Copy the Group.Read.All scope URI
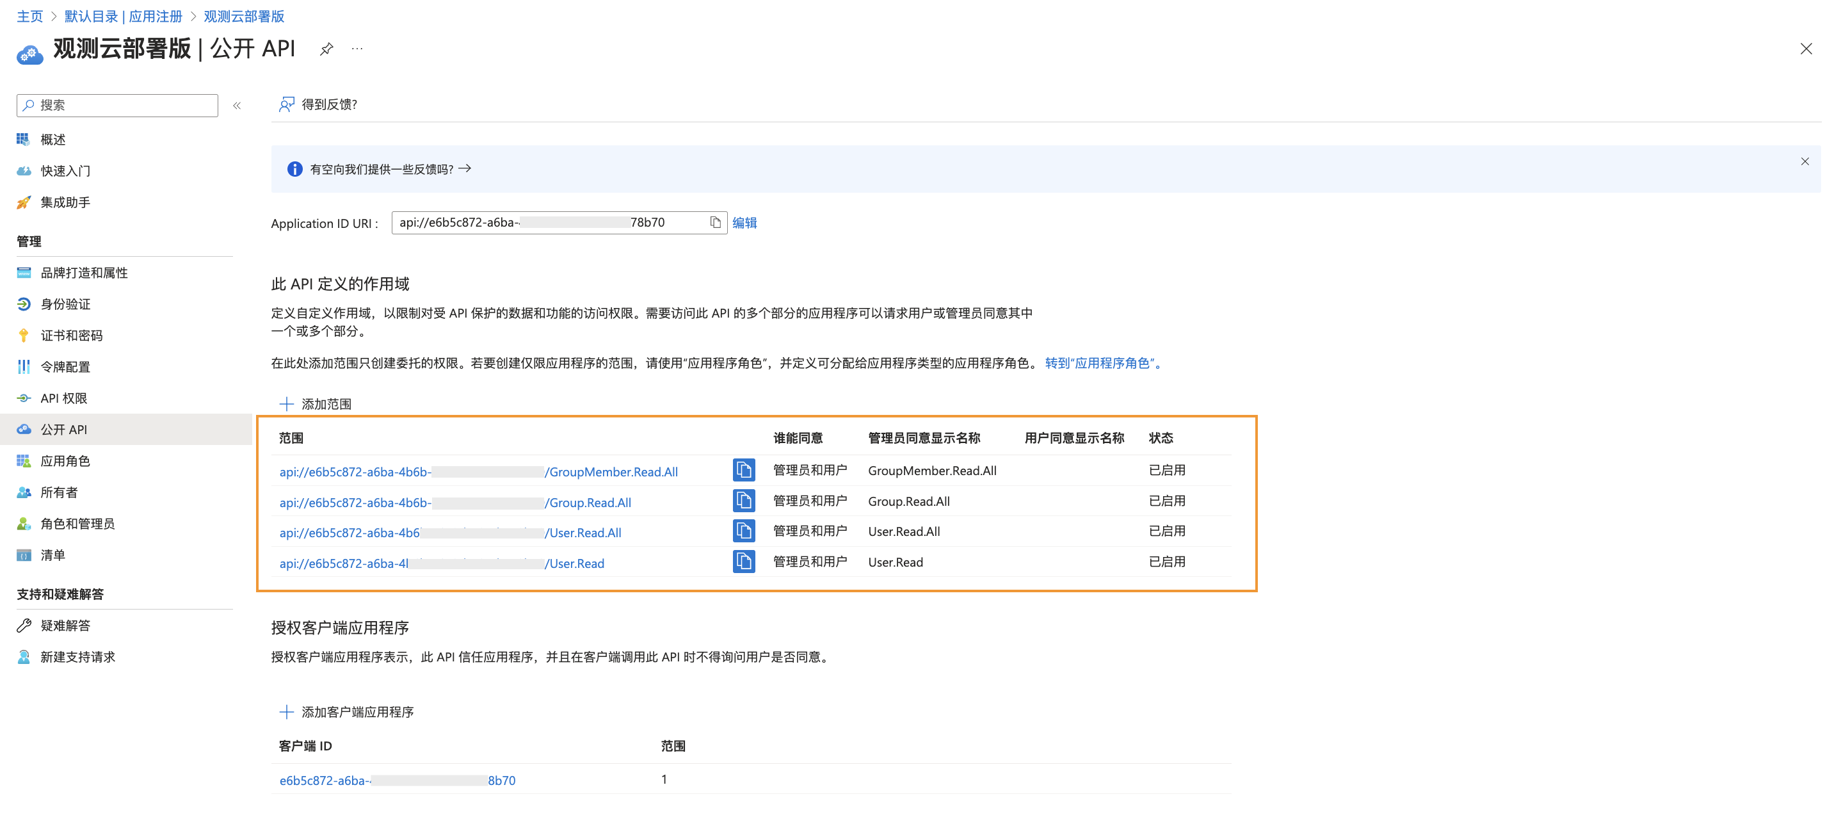This screenshot has width=1841, height=817. pos(743,501)
